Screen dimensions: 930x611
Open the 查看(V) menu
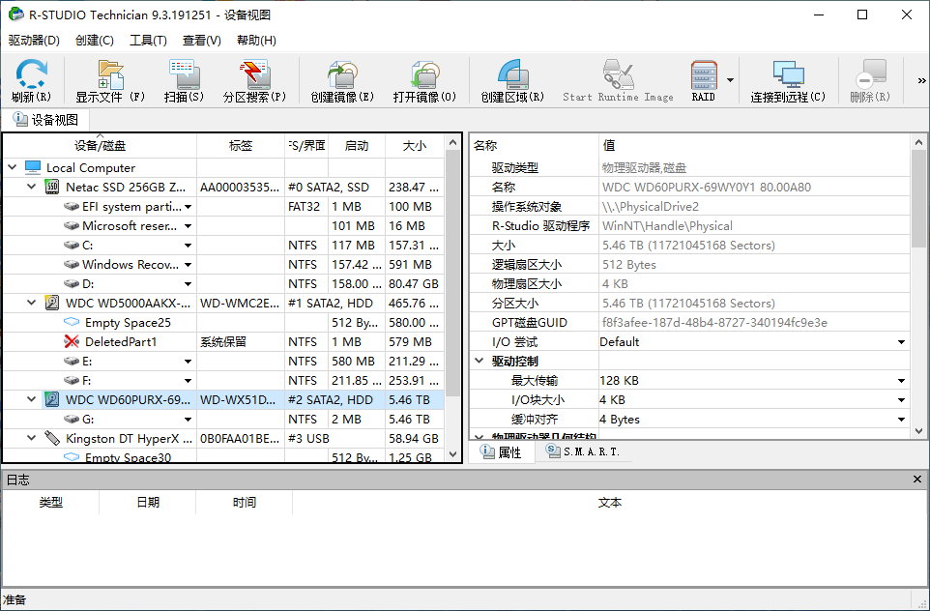[202, 41]
